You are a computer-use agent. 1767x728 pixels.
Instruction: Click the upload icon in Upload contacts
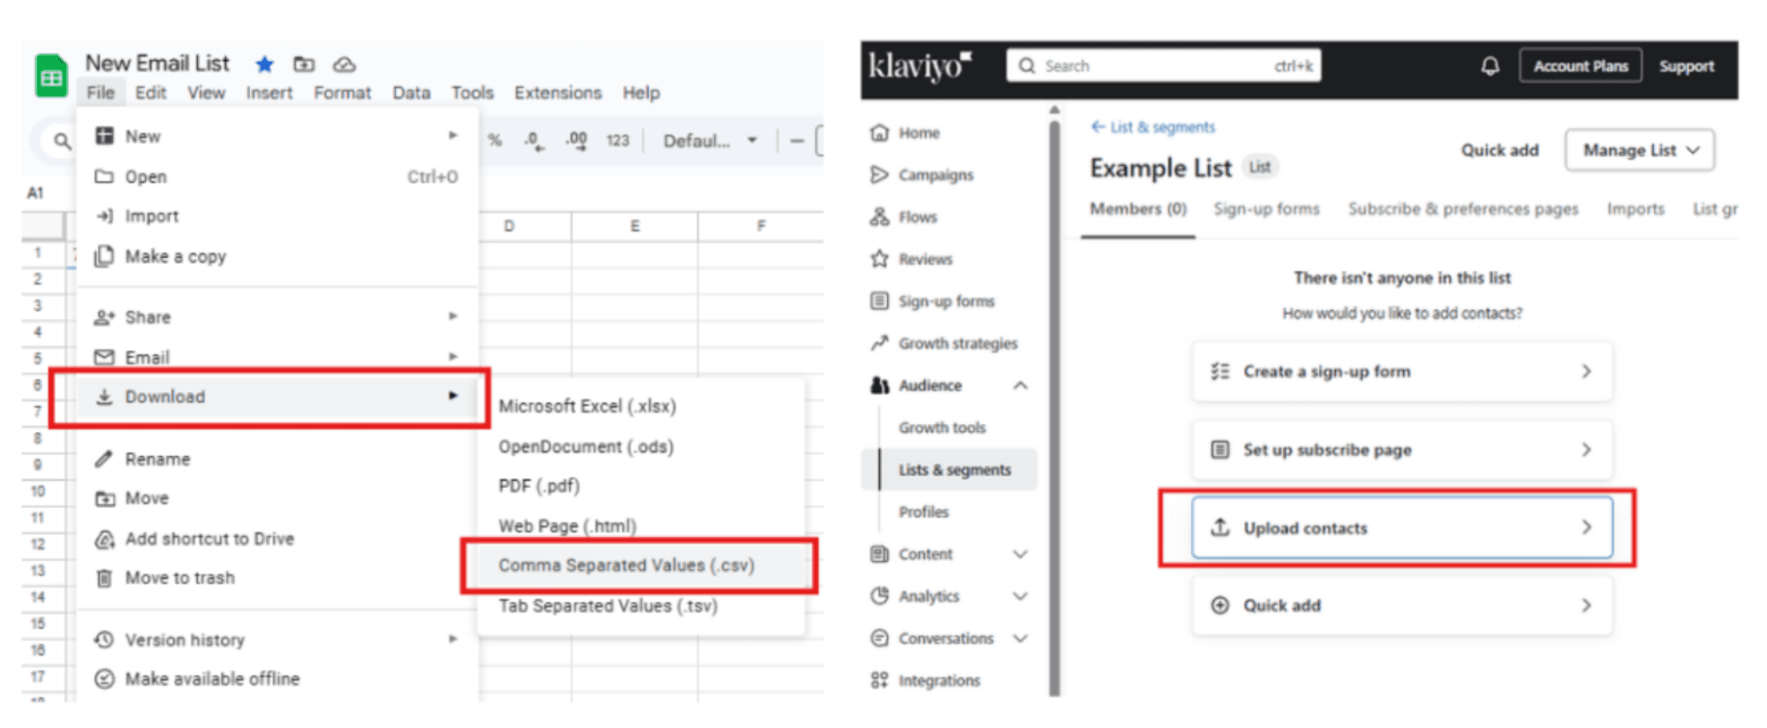(x=1220, y=527)
